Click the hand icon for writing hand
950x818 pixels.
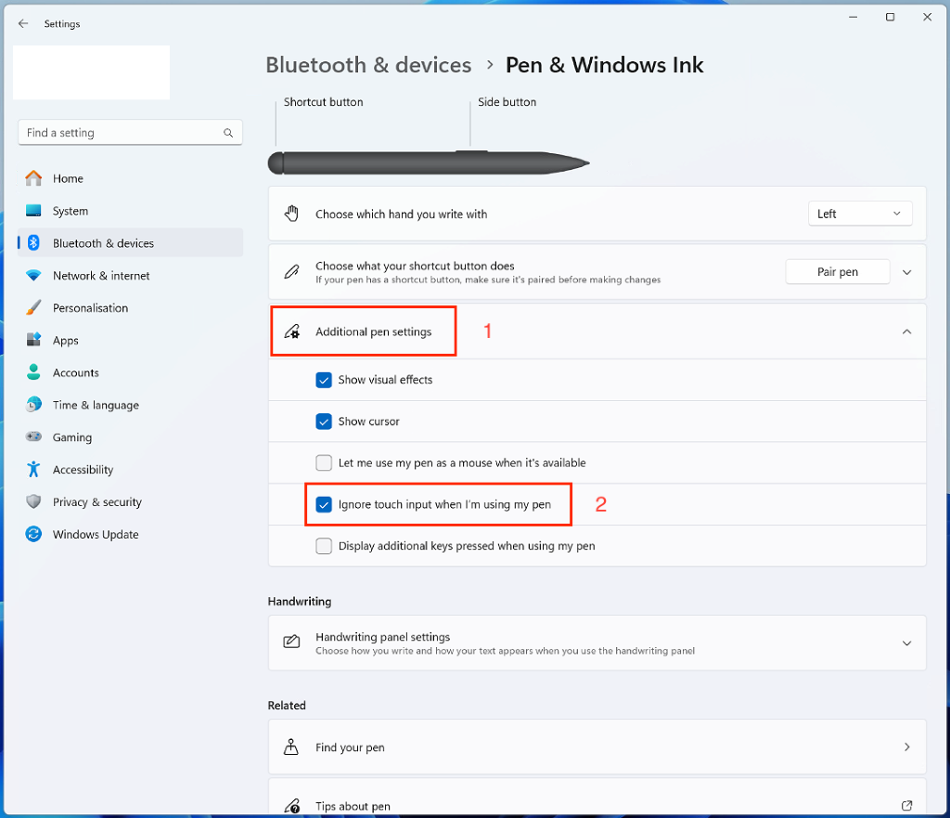[x=291, y=214]
